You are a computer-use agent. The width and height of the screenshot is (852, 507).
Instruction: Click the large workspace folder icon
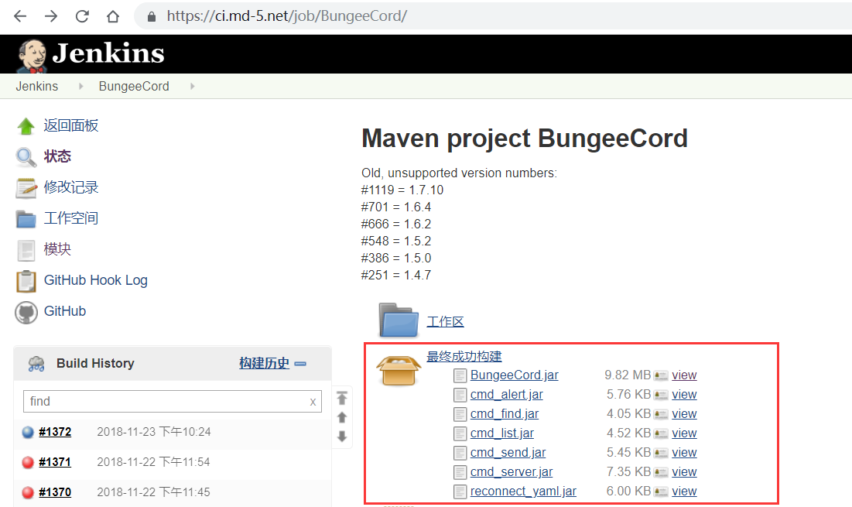click(x=399, y=320)
